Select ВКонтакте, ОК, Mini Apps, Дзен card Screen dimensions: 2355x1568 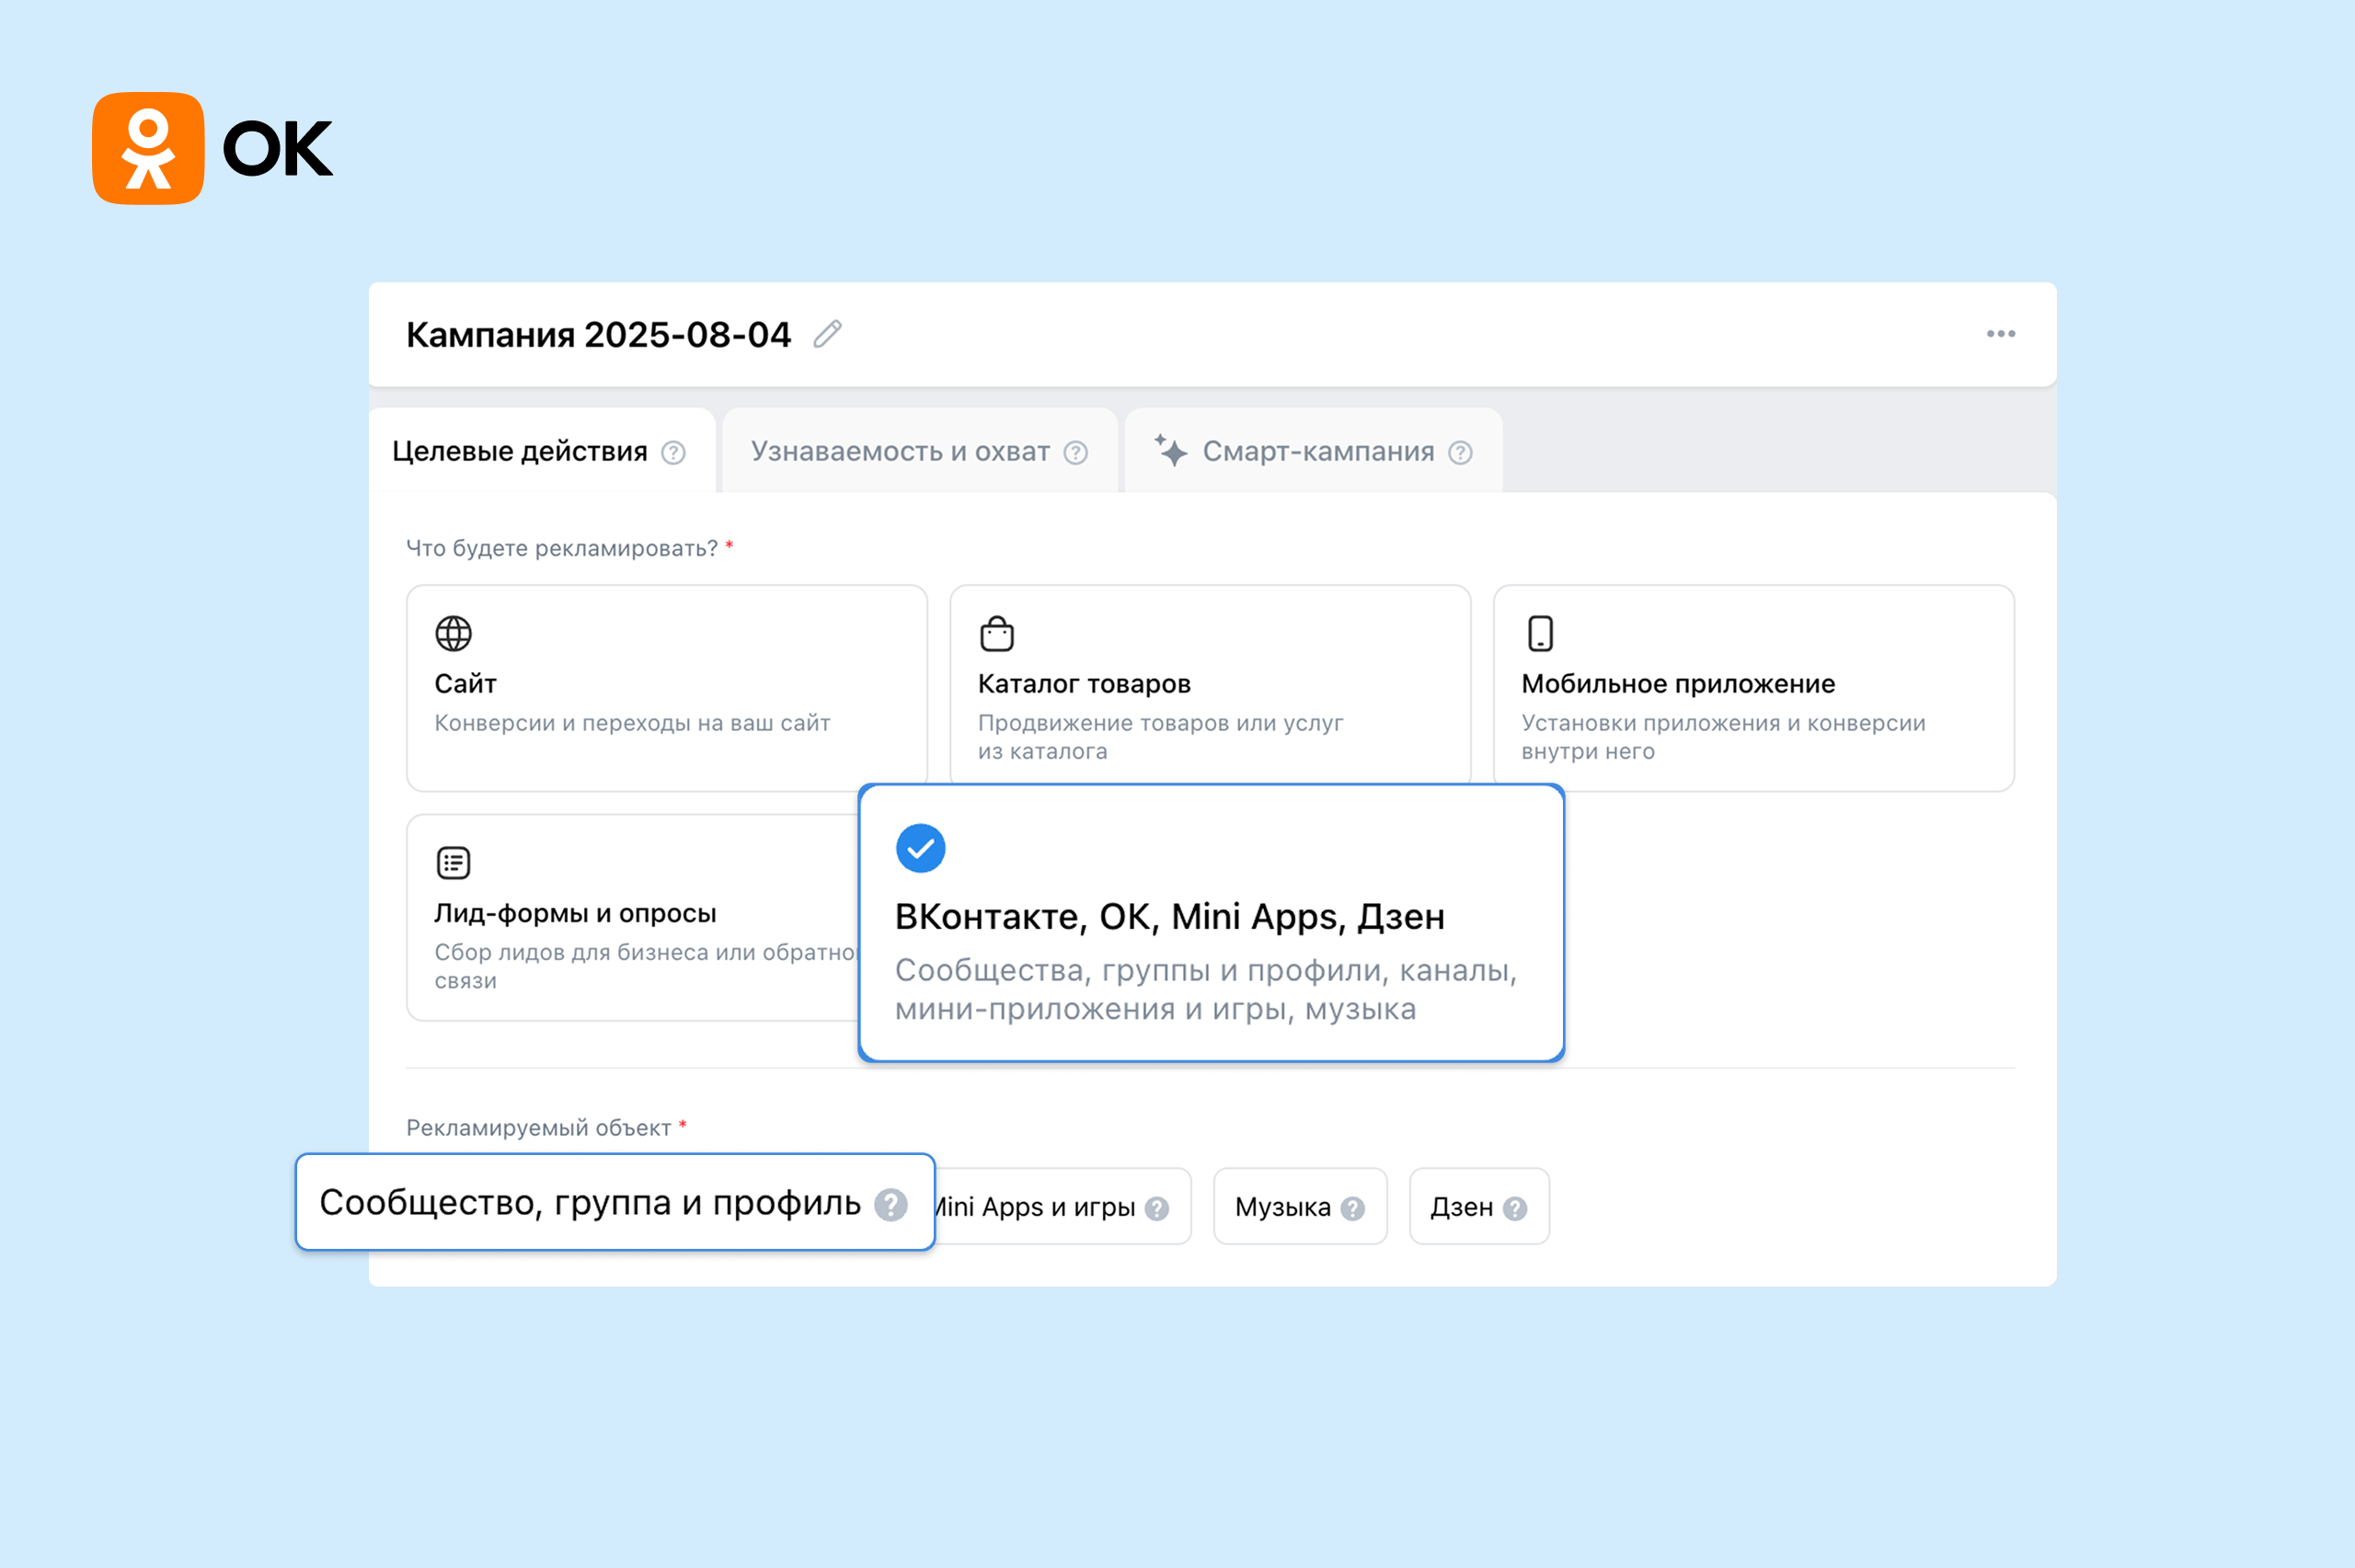point(1211,923)
